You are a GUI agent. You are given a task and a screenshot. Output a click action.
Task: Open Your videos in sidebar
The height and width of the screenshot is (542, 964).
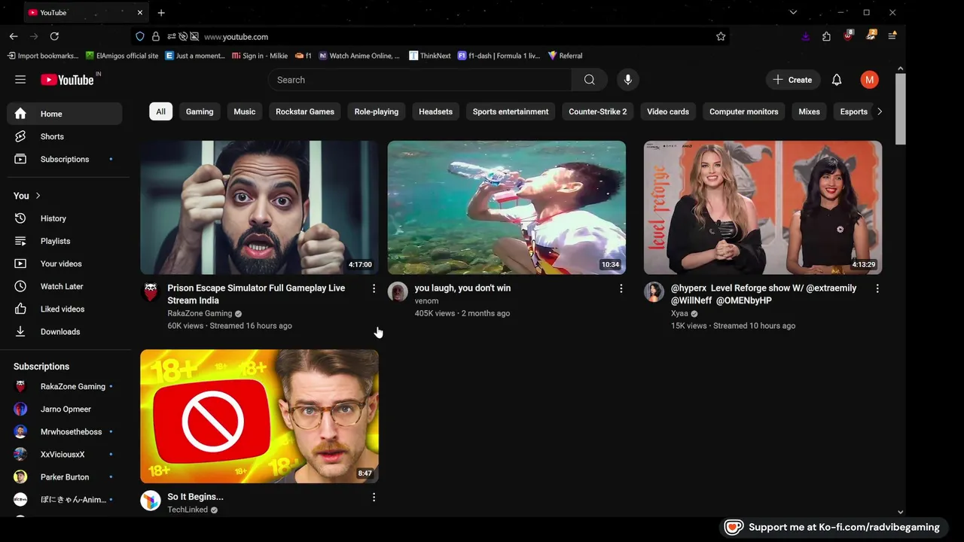coord(65,263)
